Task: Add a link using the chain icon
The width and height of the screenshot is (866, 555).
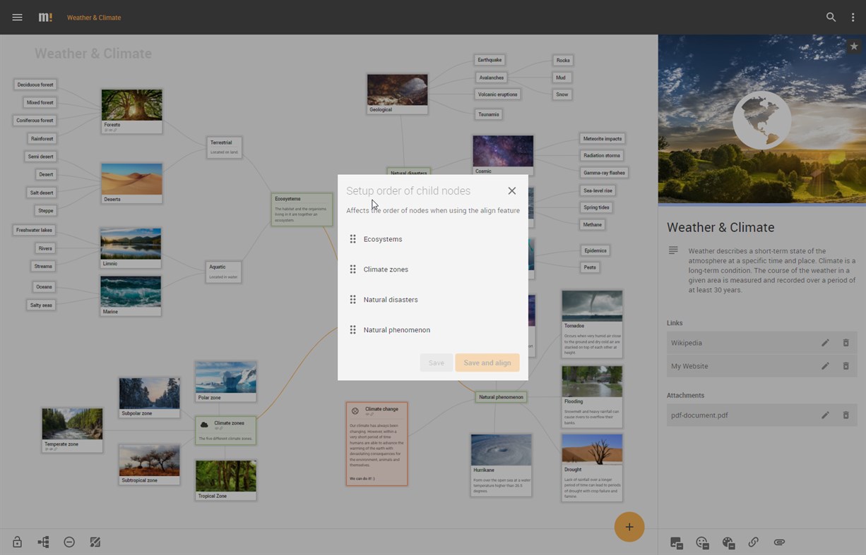Action: 753,542
